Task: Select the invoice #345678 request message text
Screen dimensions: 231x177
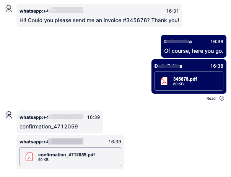Action: click(x=99, y=20)
